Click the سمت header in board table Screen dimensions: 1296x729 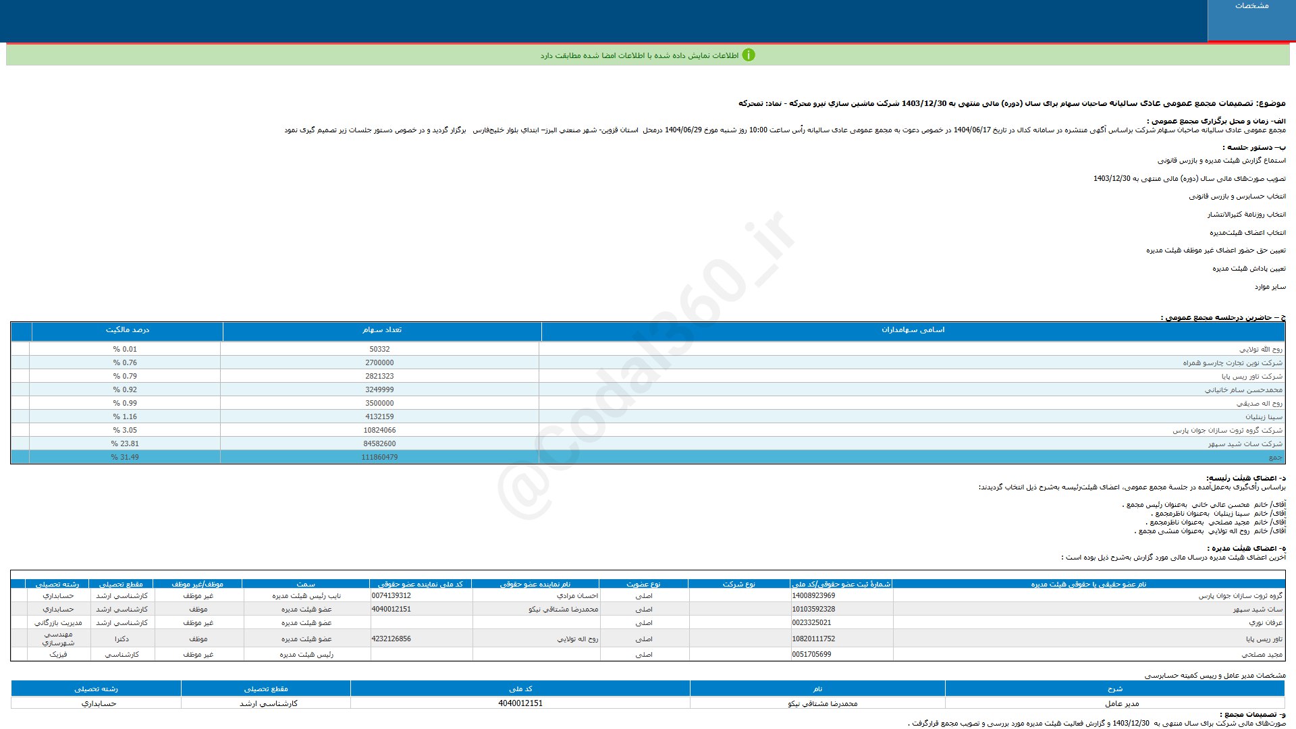point(305,584)
